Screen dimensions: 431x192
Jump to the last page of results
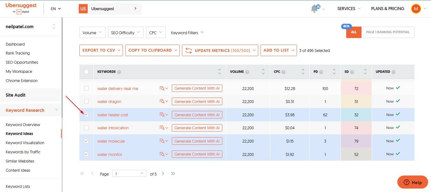pos(173,174)
